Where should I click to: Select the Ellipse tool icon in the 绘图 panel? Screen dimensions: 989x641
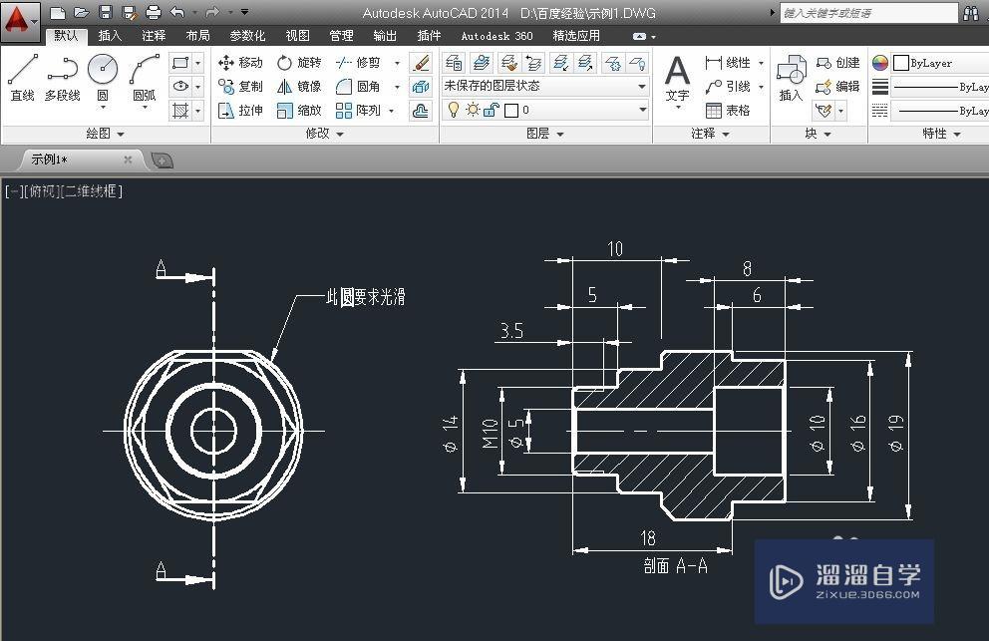tap(180, 87)
